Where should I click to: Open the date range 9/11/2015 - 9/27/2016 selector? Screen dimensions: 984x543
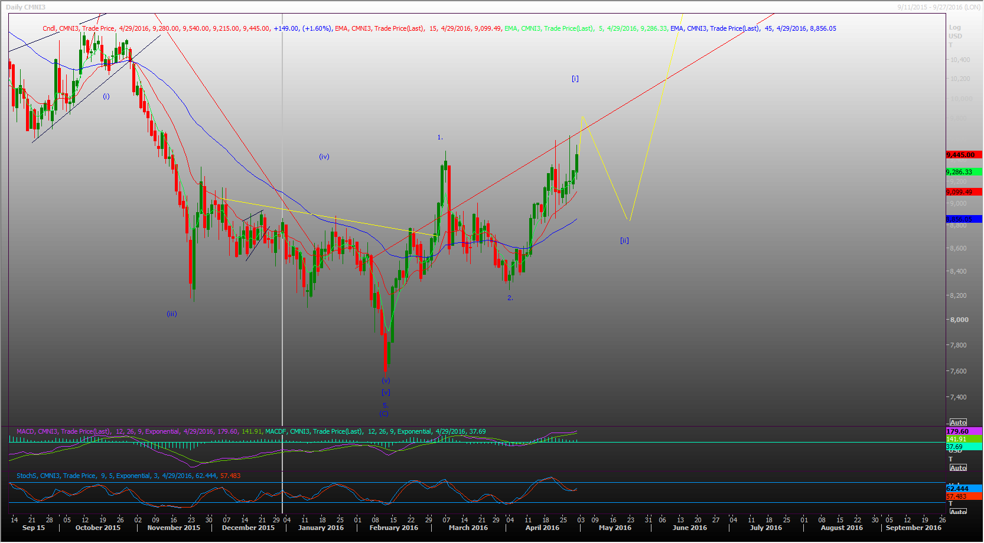pyautogui.click(x=939, y=7)
